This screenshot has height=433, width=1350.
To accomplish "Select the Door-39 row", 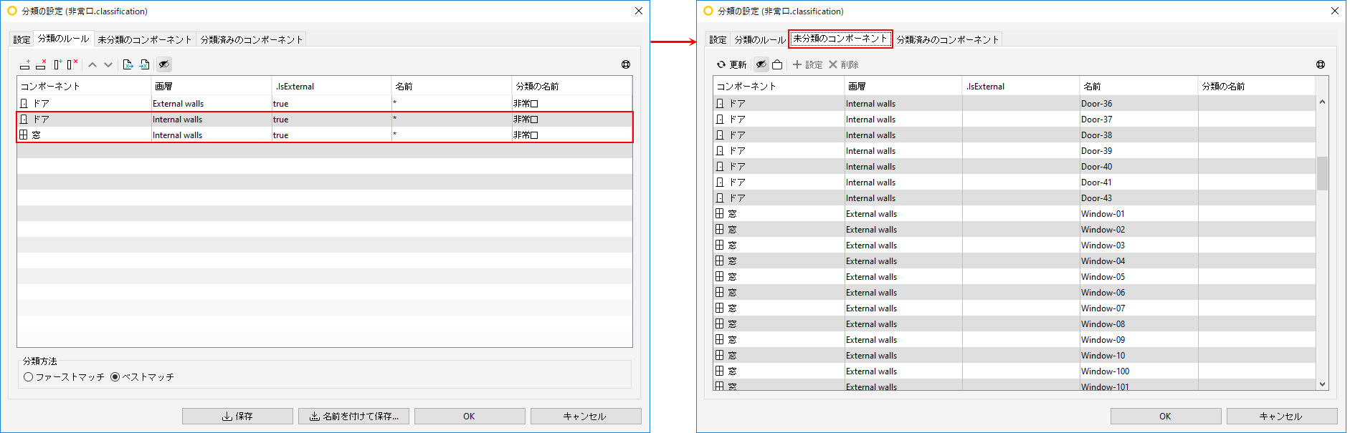I will [x=1014, y=150].
